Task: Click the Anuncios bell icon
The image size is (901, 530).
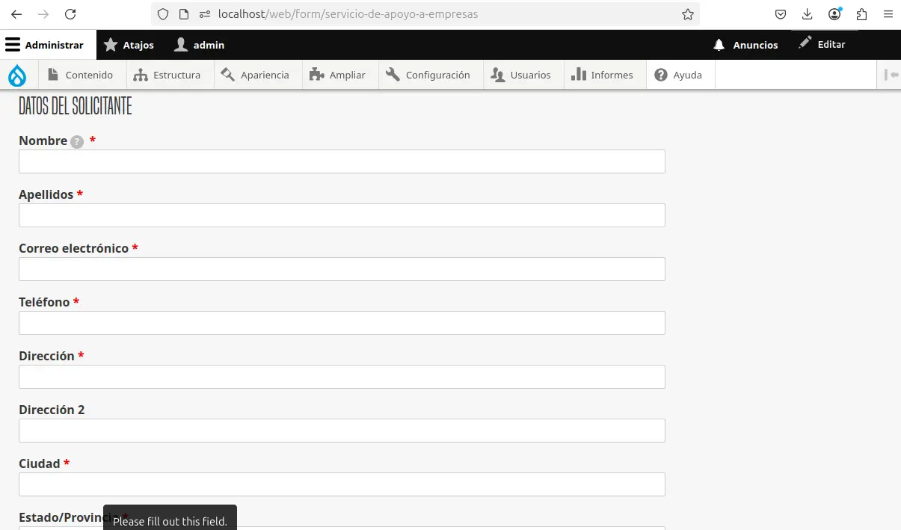Action: tap(718, 44)
